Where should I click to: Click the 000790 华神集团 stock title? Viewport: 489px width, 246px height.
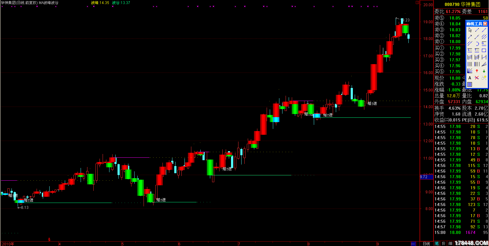[462, 4]
